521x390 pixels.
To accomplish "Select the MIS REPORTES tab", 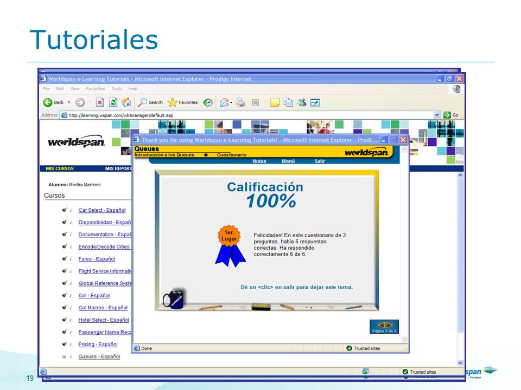I will tap(118, 168).
